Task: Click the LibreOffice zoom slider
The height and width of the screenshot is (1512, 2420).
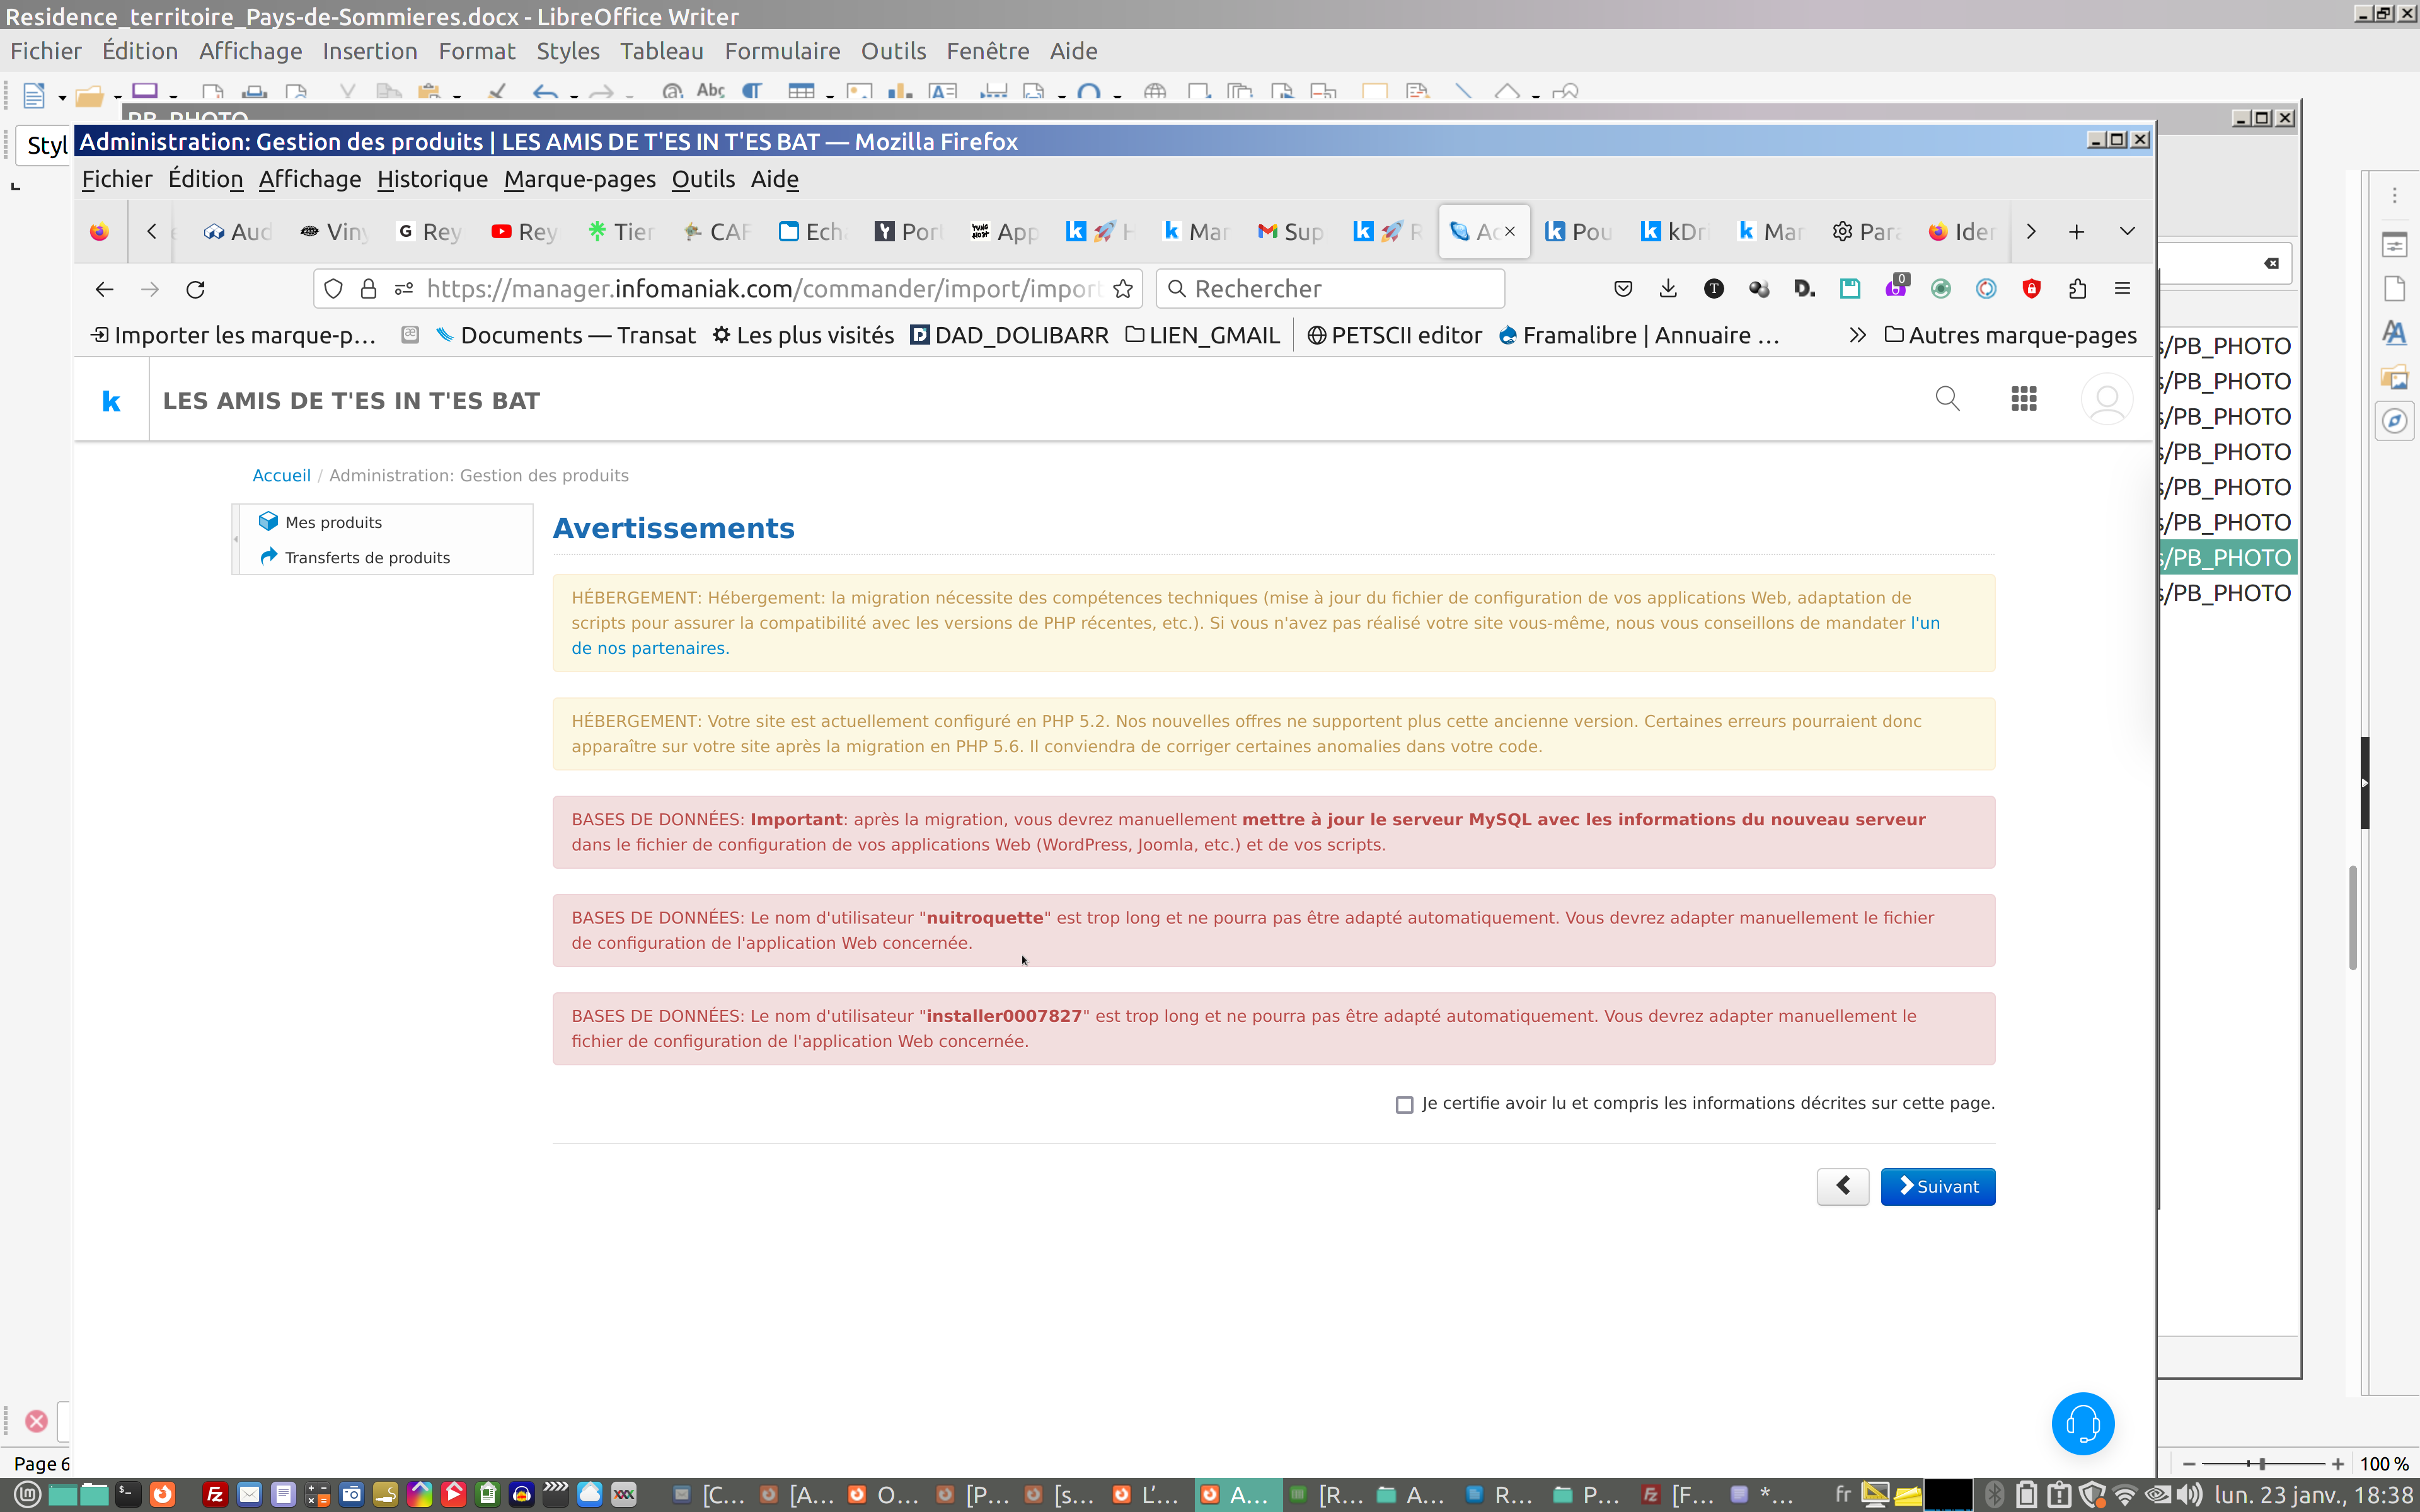Action: pos(2262,1463)
